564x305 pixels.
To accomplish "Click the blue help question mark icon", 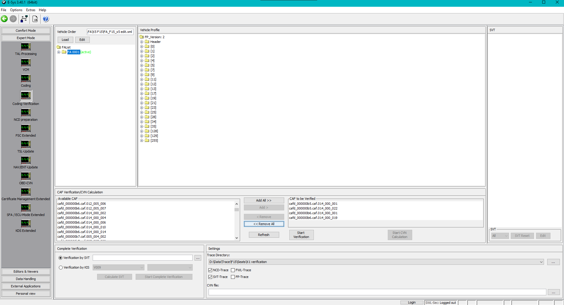I will [x=46, y=19].
